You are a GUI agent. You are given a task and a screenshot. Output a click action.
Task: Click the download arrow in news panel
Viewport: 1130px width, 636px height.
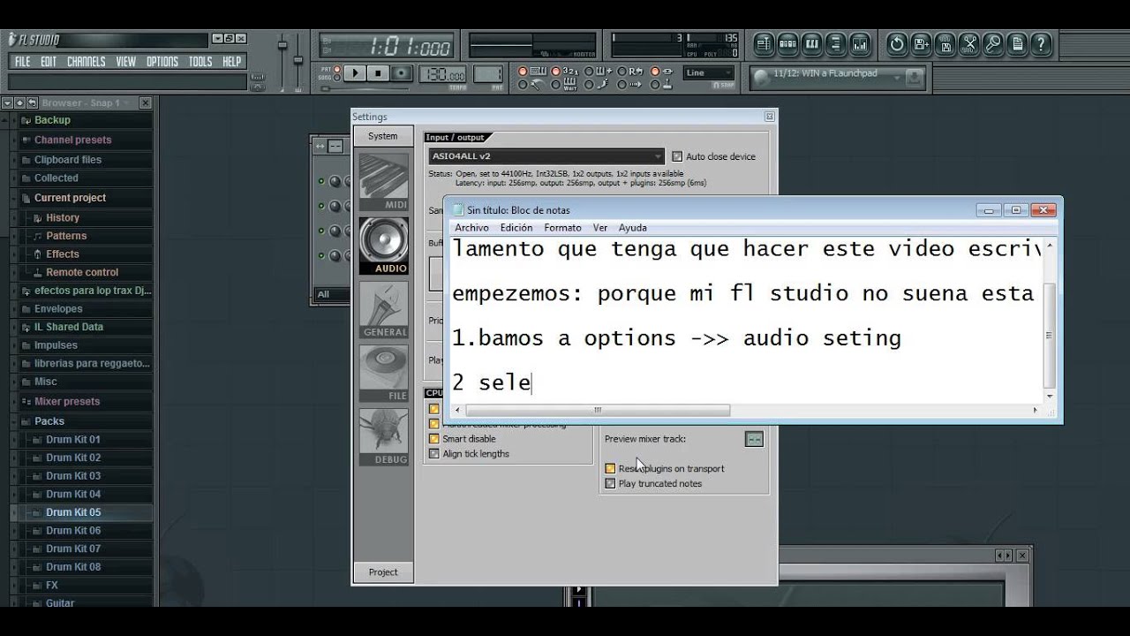[914, 78]
